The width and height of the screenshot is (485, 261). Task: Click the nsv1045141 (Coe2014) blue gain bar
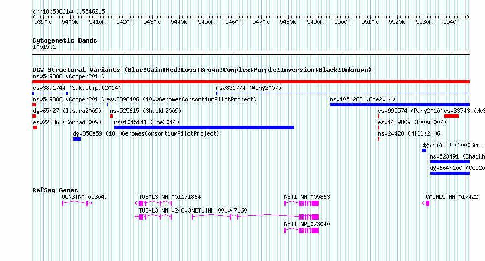pyautogui.click(x=204, y=128)
